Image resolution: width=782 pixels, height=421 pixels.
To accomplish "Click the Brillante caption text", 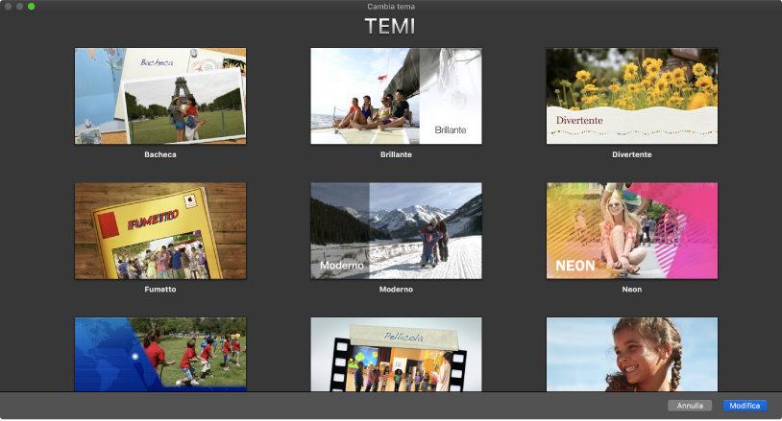I will pyautogui.click(x=396, y=154).
